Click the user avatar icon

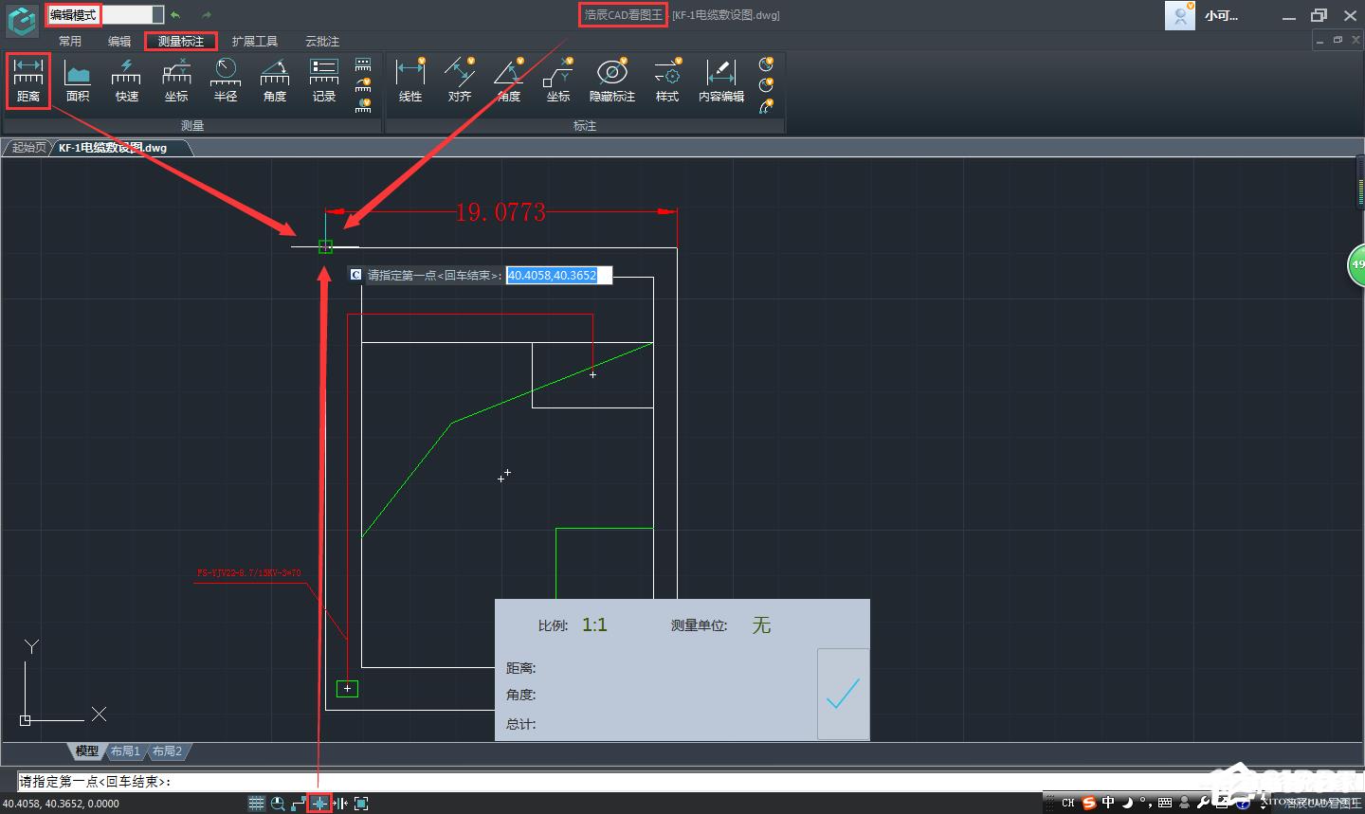point(1179,16)
